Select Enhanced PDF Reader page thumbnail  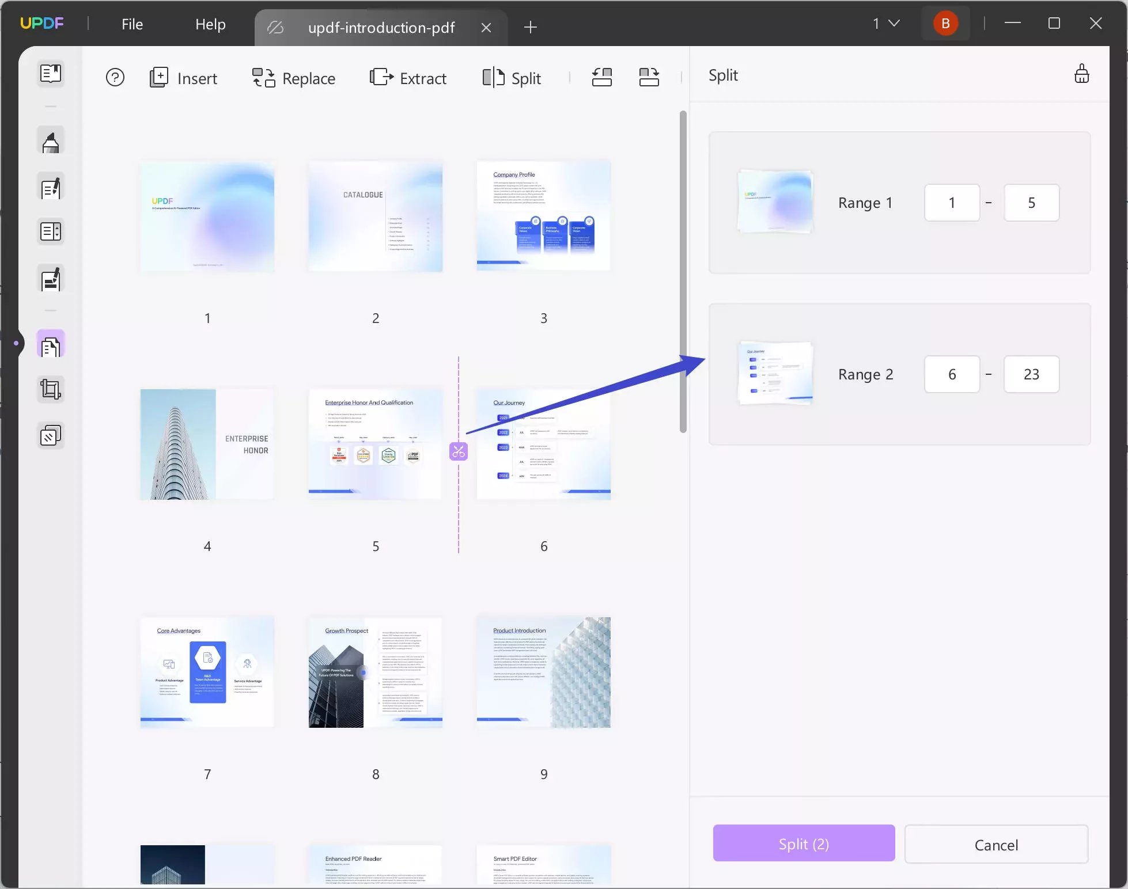click(x=376, y=865)
